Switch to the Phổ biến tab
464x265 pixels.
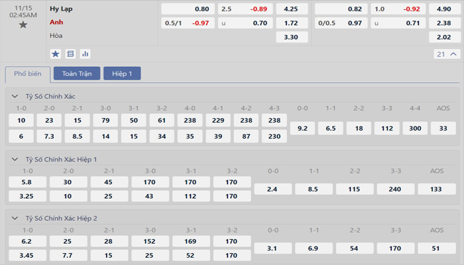click(27, 74)
